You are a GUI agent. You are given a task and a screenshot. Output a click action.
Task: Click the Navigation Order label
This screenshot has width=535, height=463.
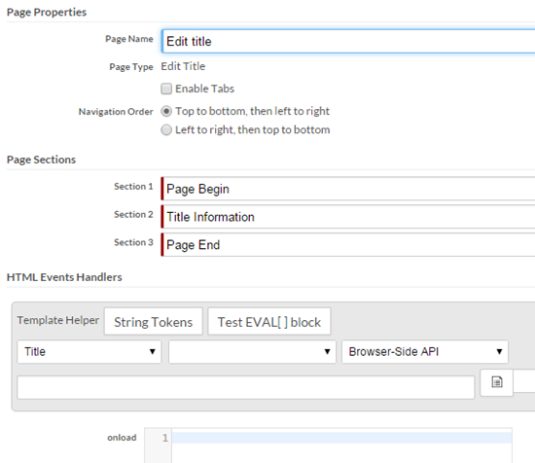(x=116, y=112)
